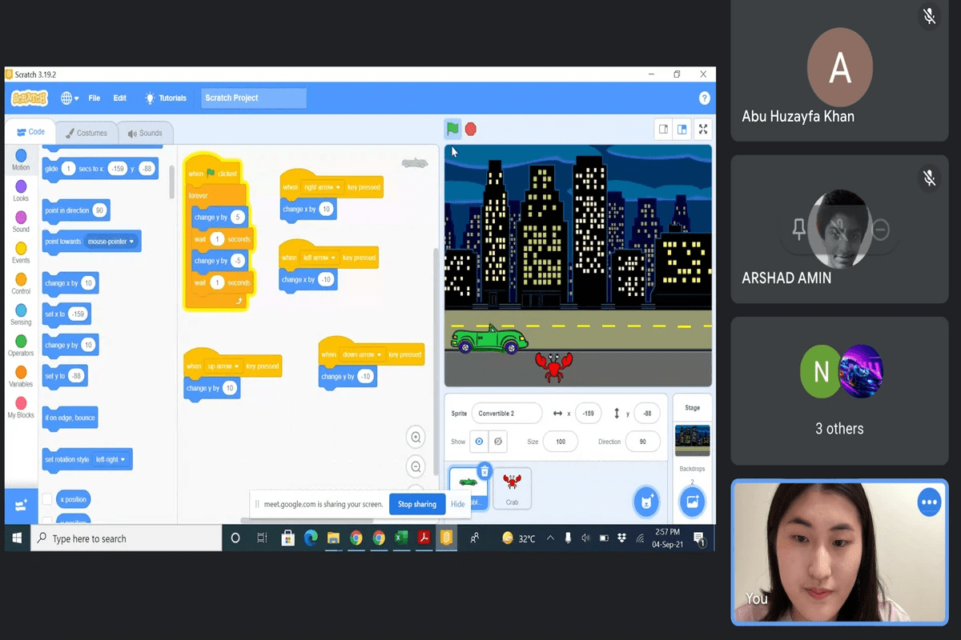Click the Scratch logo
The height and width of the screenshot is (640, 961).
(x=30, y=98)
